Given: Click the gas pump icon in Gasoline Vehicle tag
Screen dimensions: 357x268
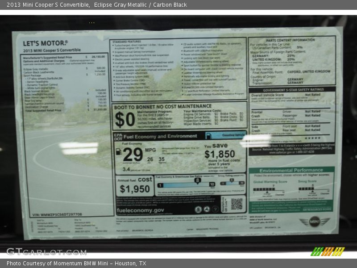Looking at the screenshot, I should click(208, 136).
